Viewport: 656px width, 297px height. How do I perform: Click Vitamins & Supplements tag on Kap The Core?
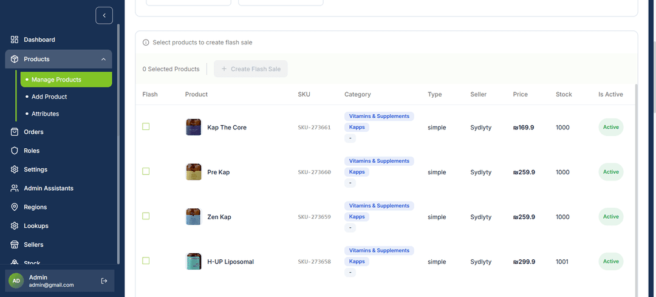click(379, 116)
